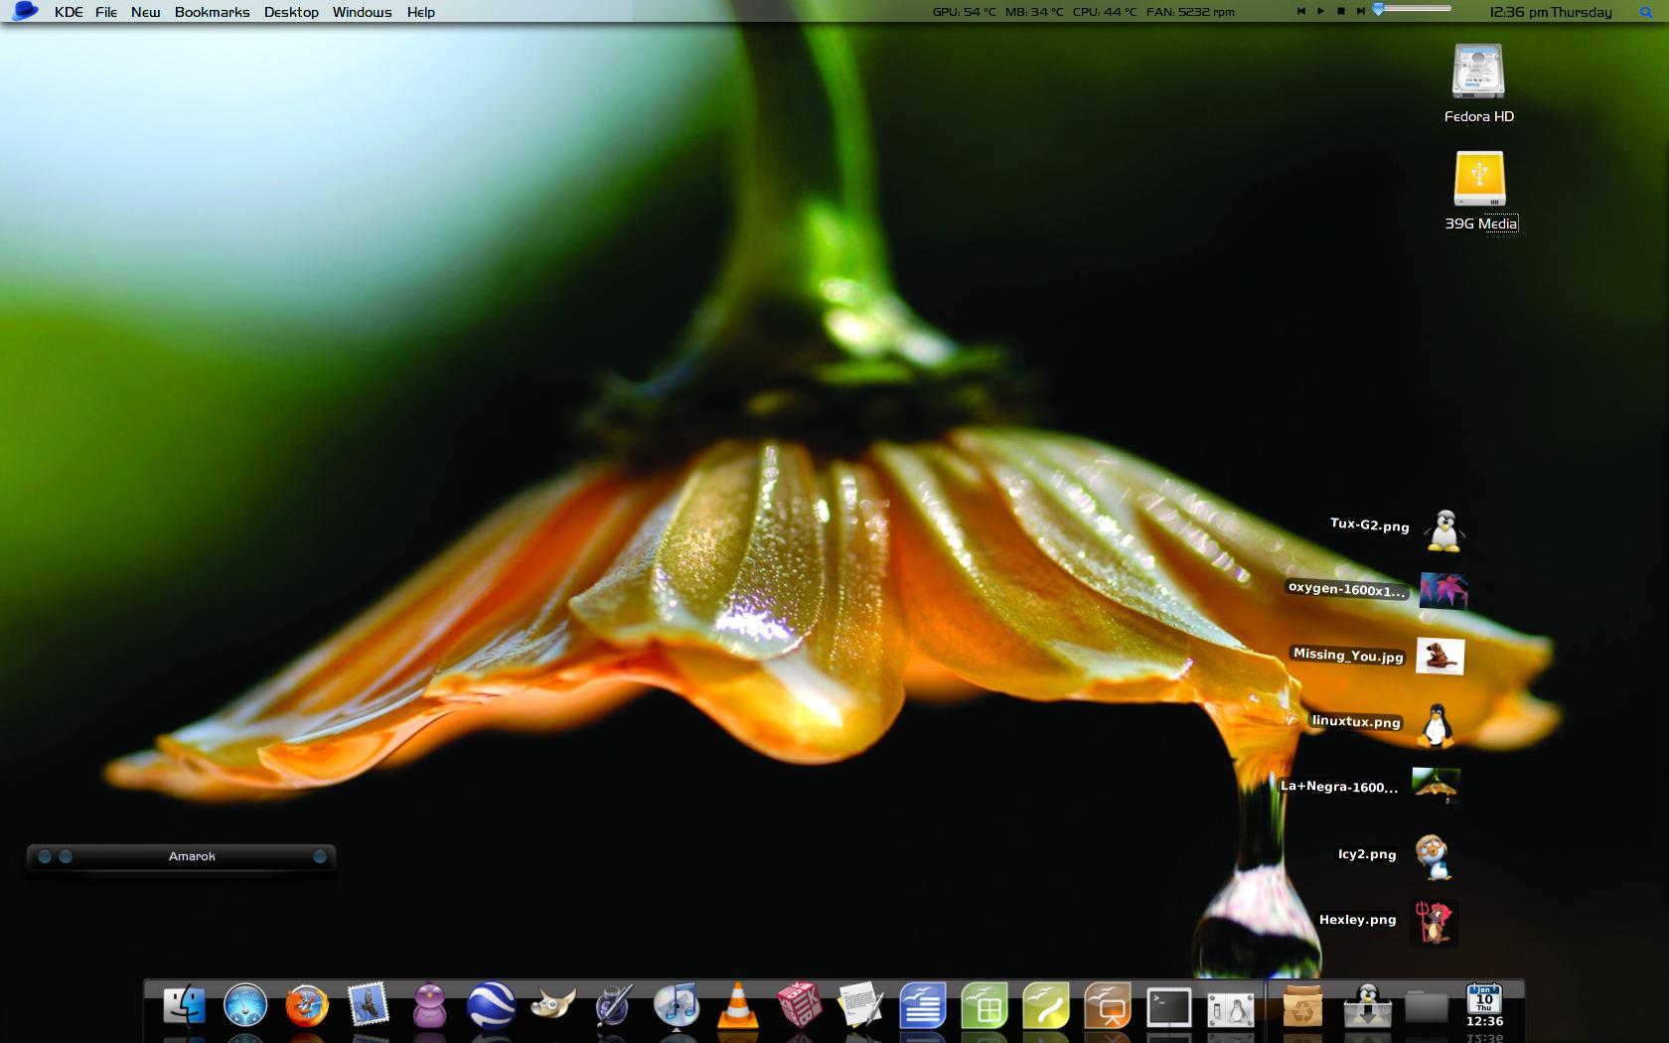Screen dimensions: 1669x1043
Task: Click the Amarok widget first left button
Action: point(45,856)
